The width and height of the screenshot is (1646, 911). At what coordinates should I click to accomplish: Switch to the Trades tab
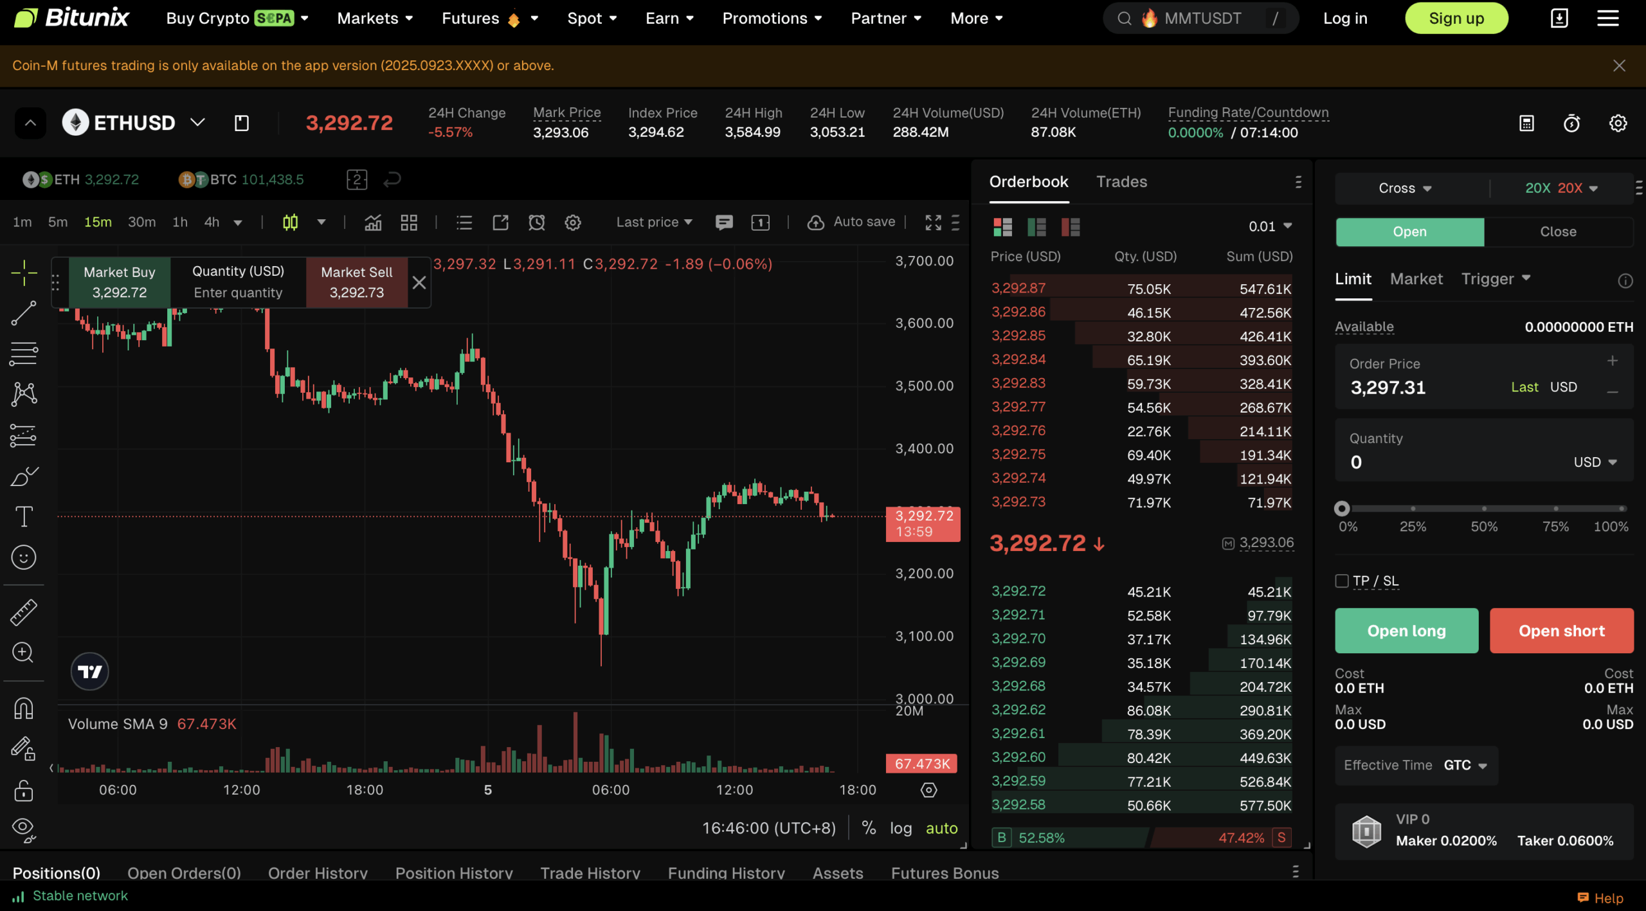point(1121,182)
